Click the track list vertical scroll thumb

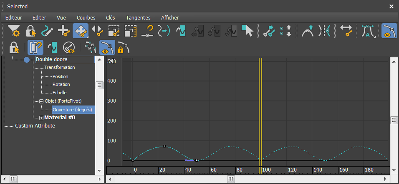pos(99,85)
